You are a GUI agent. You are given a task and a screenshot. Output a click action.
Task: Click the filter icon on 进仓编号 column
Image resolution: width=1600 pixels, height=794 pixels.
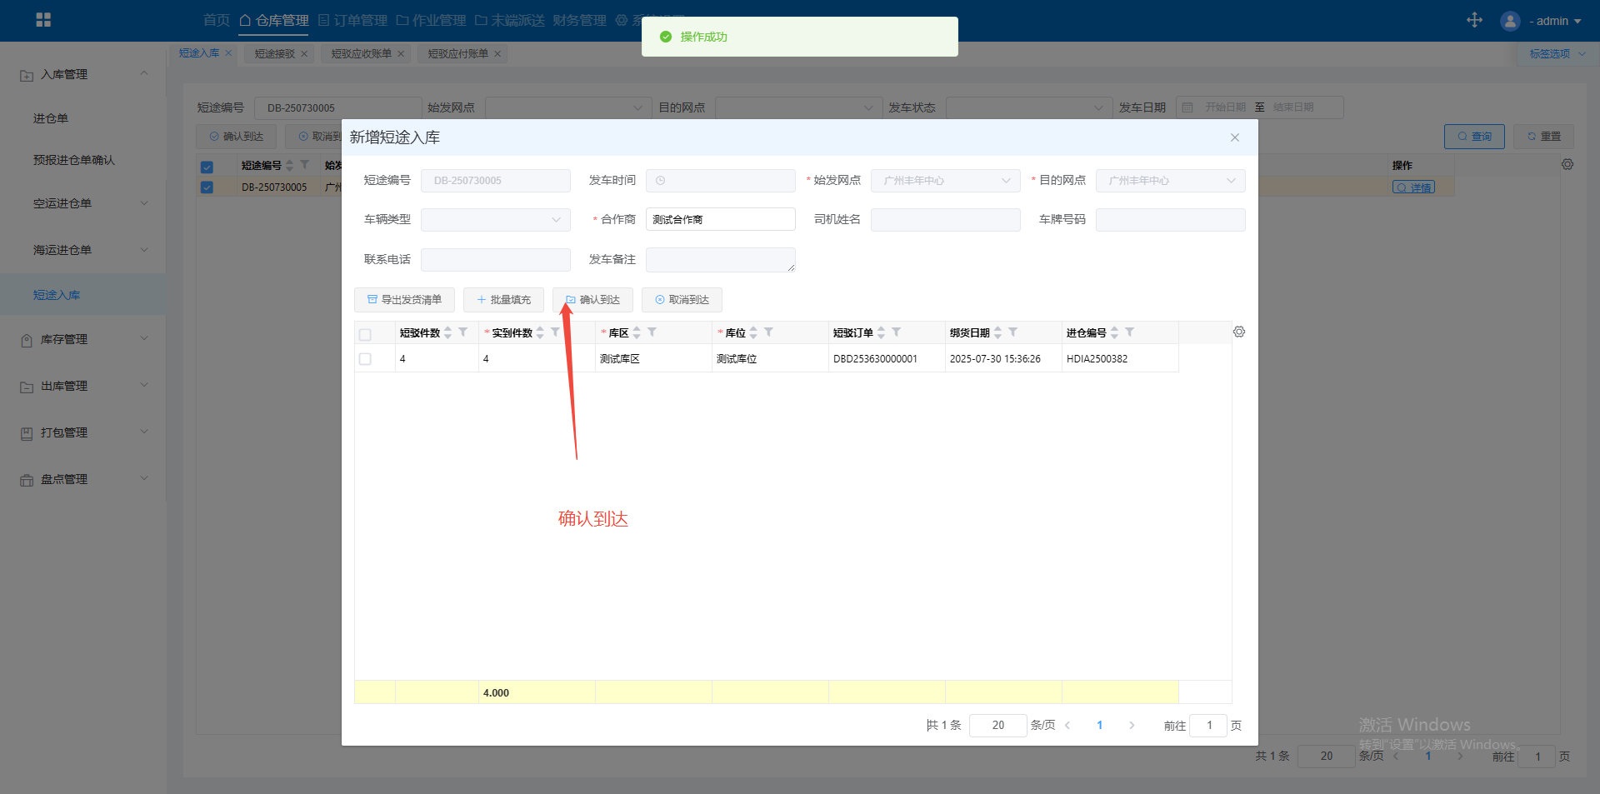tap(1130, 332)
